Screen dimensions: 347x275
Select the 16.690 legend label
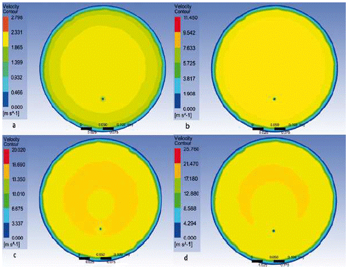coord(18,165)
